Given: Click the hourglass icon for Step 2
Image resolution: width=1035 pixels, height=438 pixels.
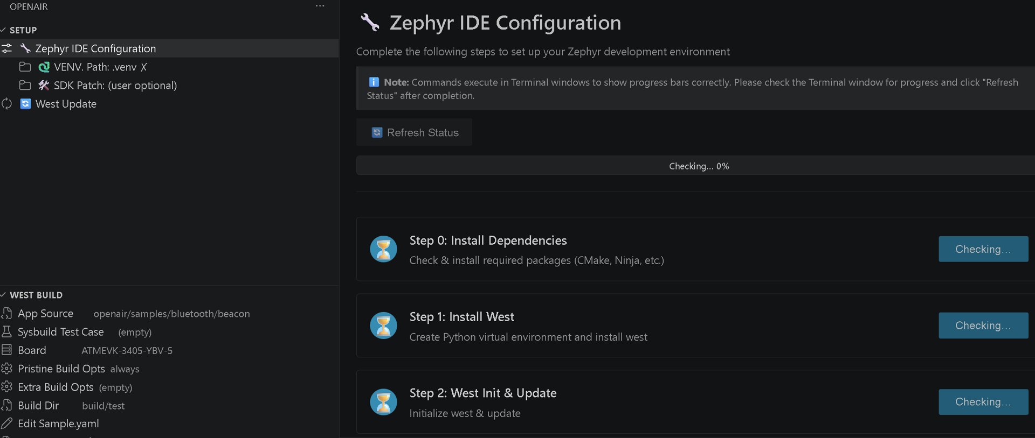Looking at the screenshot, I should (x=383, y=402).
